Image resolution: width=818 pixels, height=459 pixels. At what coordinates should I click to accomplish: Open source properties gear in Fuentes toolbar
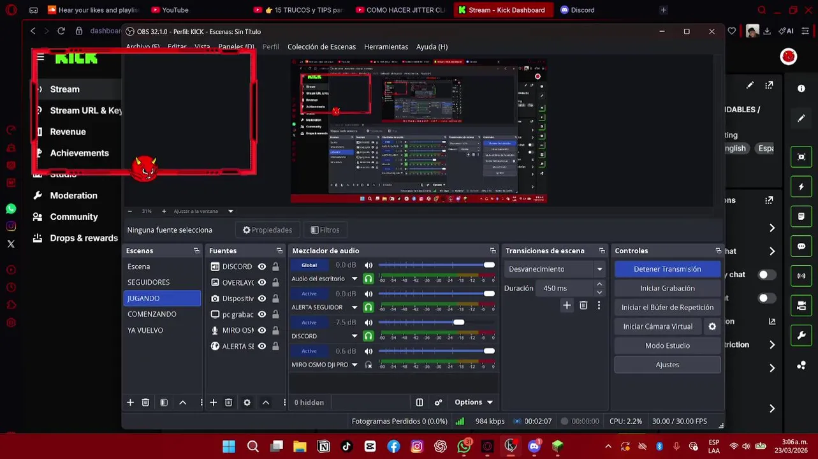tap(247, 402)
